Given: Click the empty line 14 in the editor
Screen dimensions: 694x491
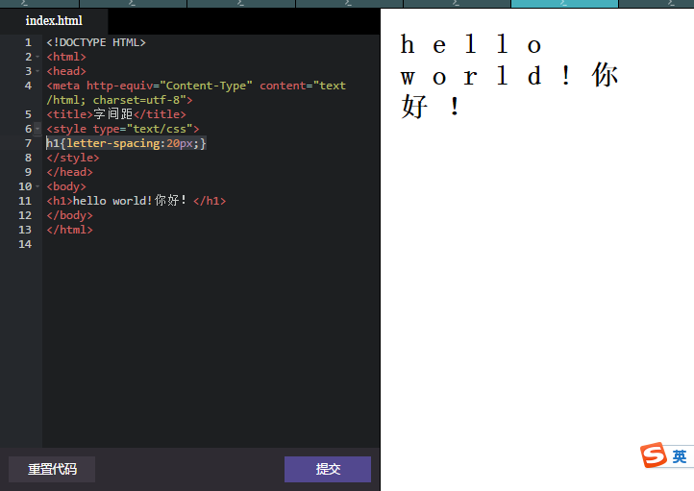Looking at the screenshot, I should (211, 244).
